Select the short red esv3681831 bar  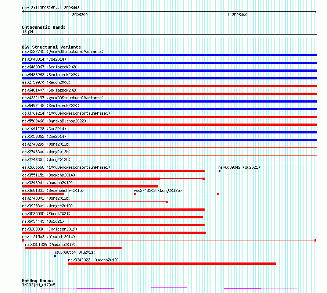(x=43, y=194)
